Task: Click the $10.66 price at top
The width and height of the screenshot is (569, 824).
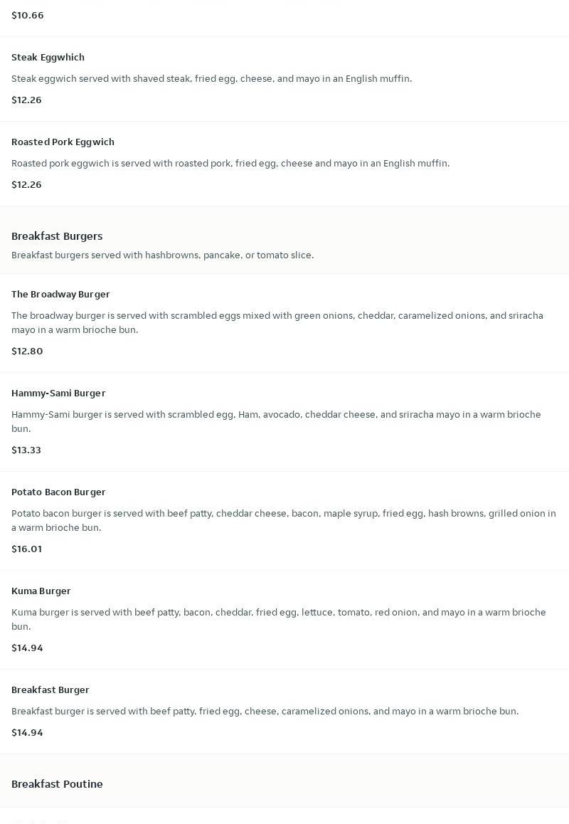Action: pos(28,15)
